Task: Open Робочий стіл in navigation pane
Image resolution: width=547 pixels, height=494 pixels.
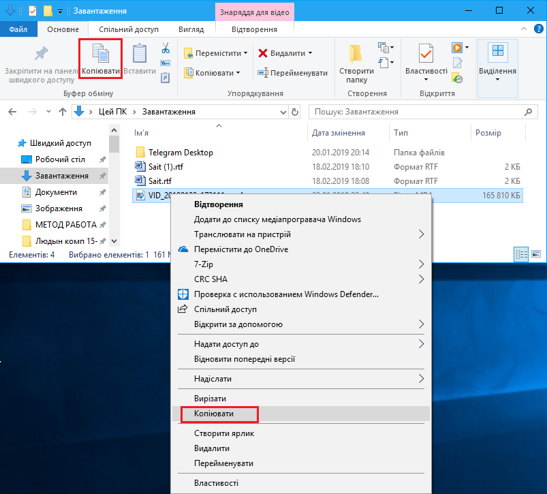Action: (60, 159)
